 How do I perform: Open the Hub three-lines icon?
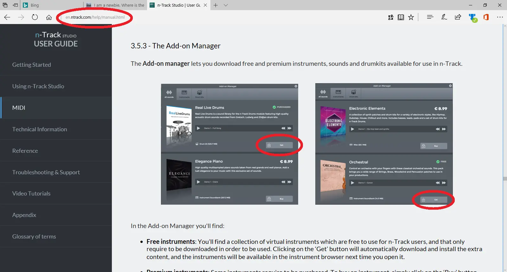430,17
